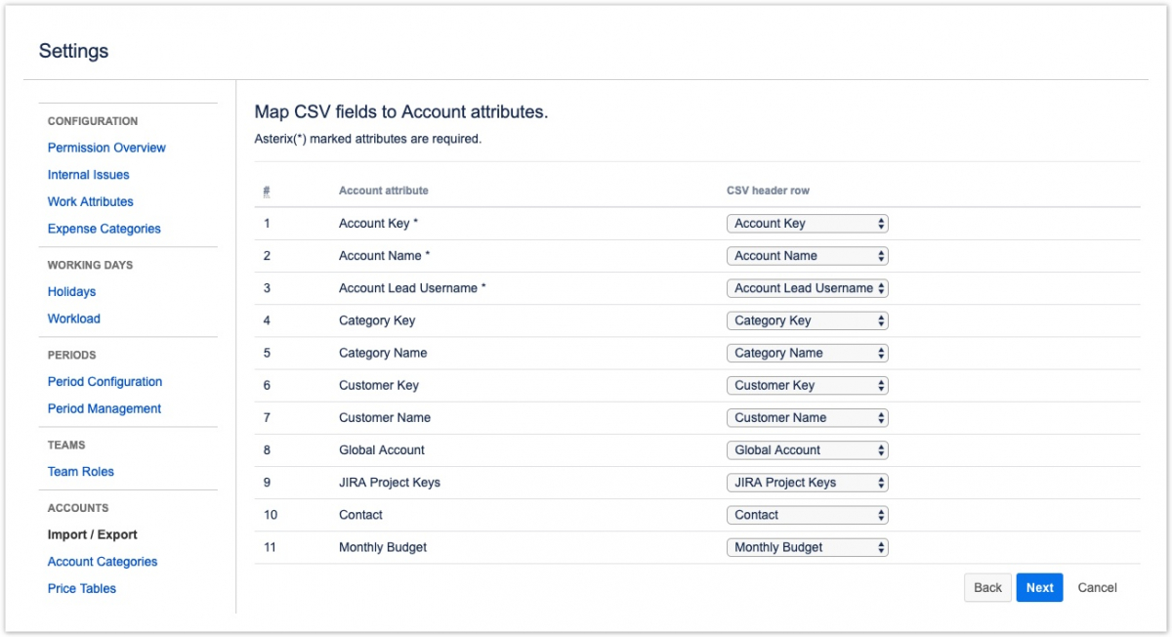Screen dimensions: 1172x637
Task: Open the Monthly Budget mapping dropdown
Action: [x=807, y=547]
